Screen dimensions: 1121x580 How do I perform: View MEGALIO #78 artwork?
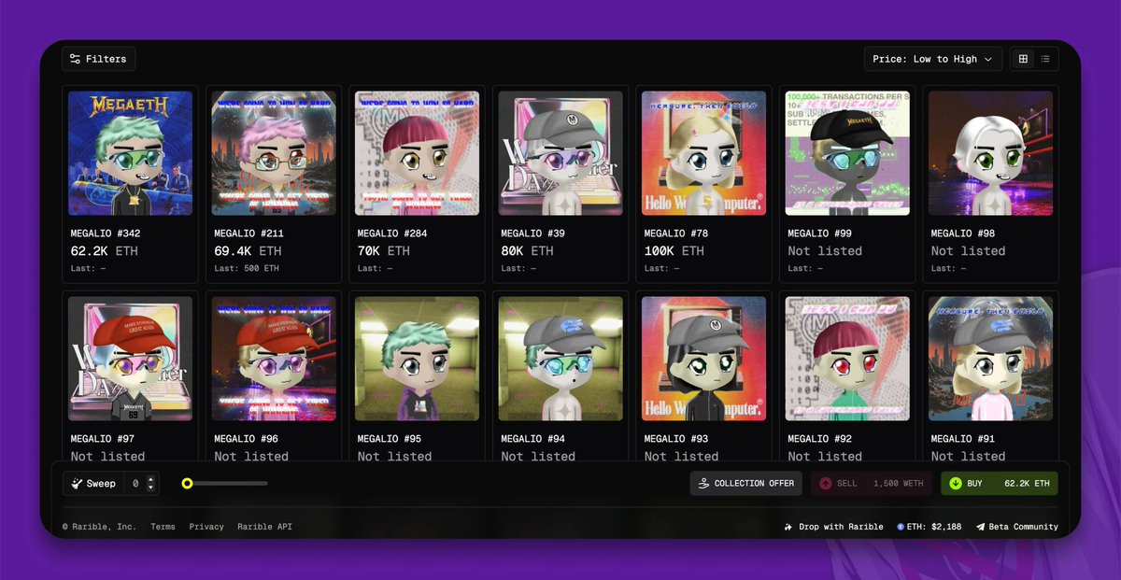pyautogui.click(x=704, y=153)
